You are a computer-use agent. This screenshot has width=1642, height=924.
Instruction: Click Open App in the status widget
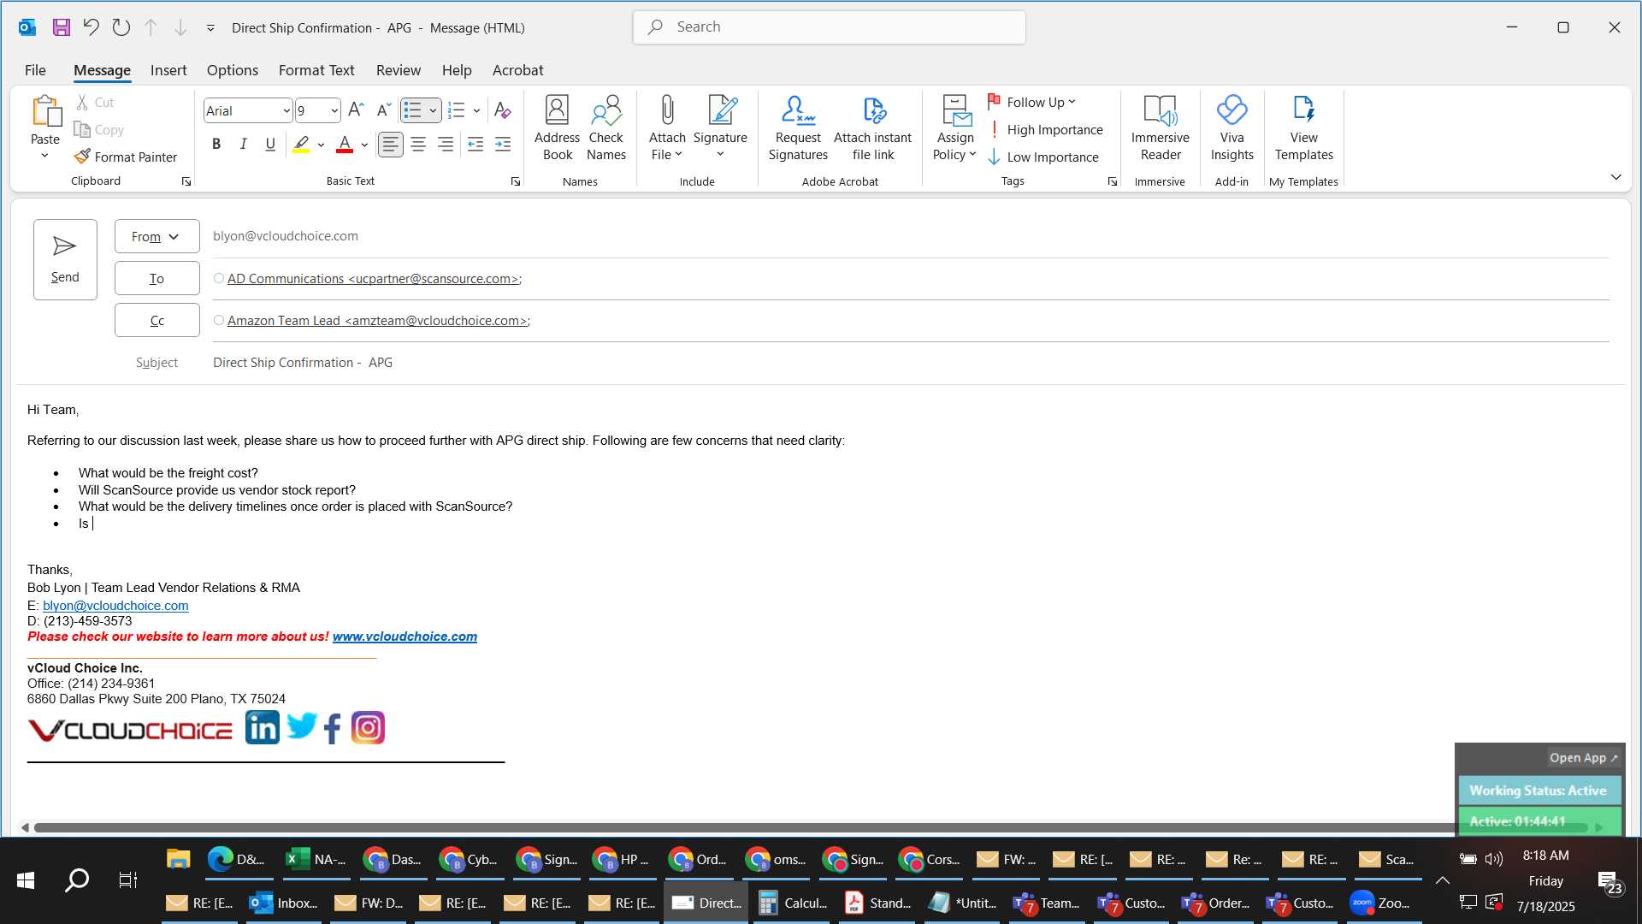click(1583, 757)
